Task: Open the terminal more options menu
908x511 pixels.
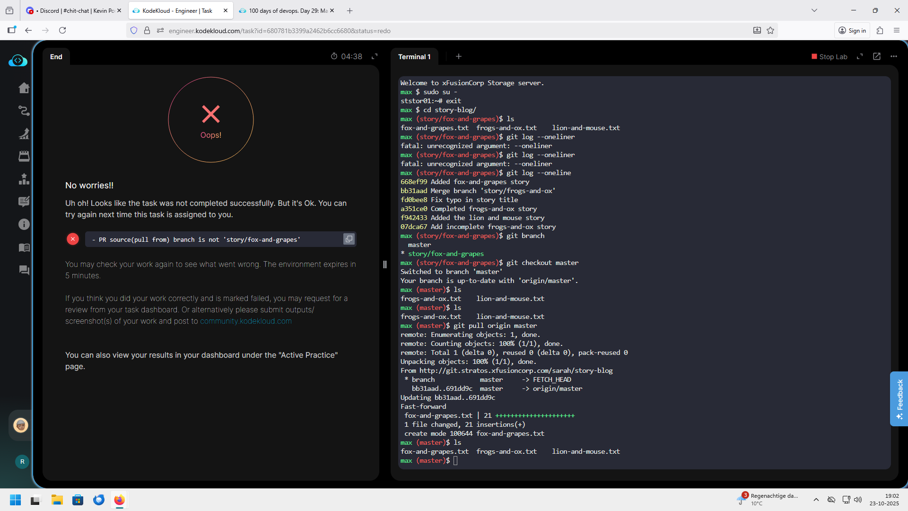Action: [893, 56]
